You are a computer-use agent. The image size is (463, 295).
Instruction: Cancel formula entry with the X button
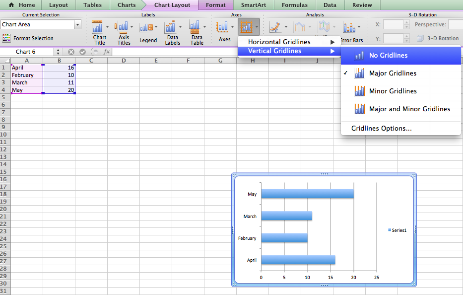pos(71,51)
